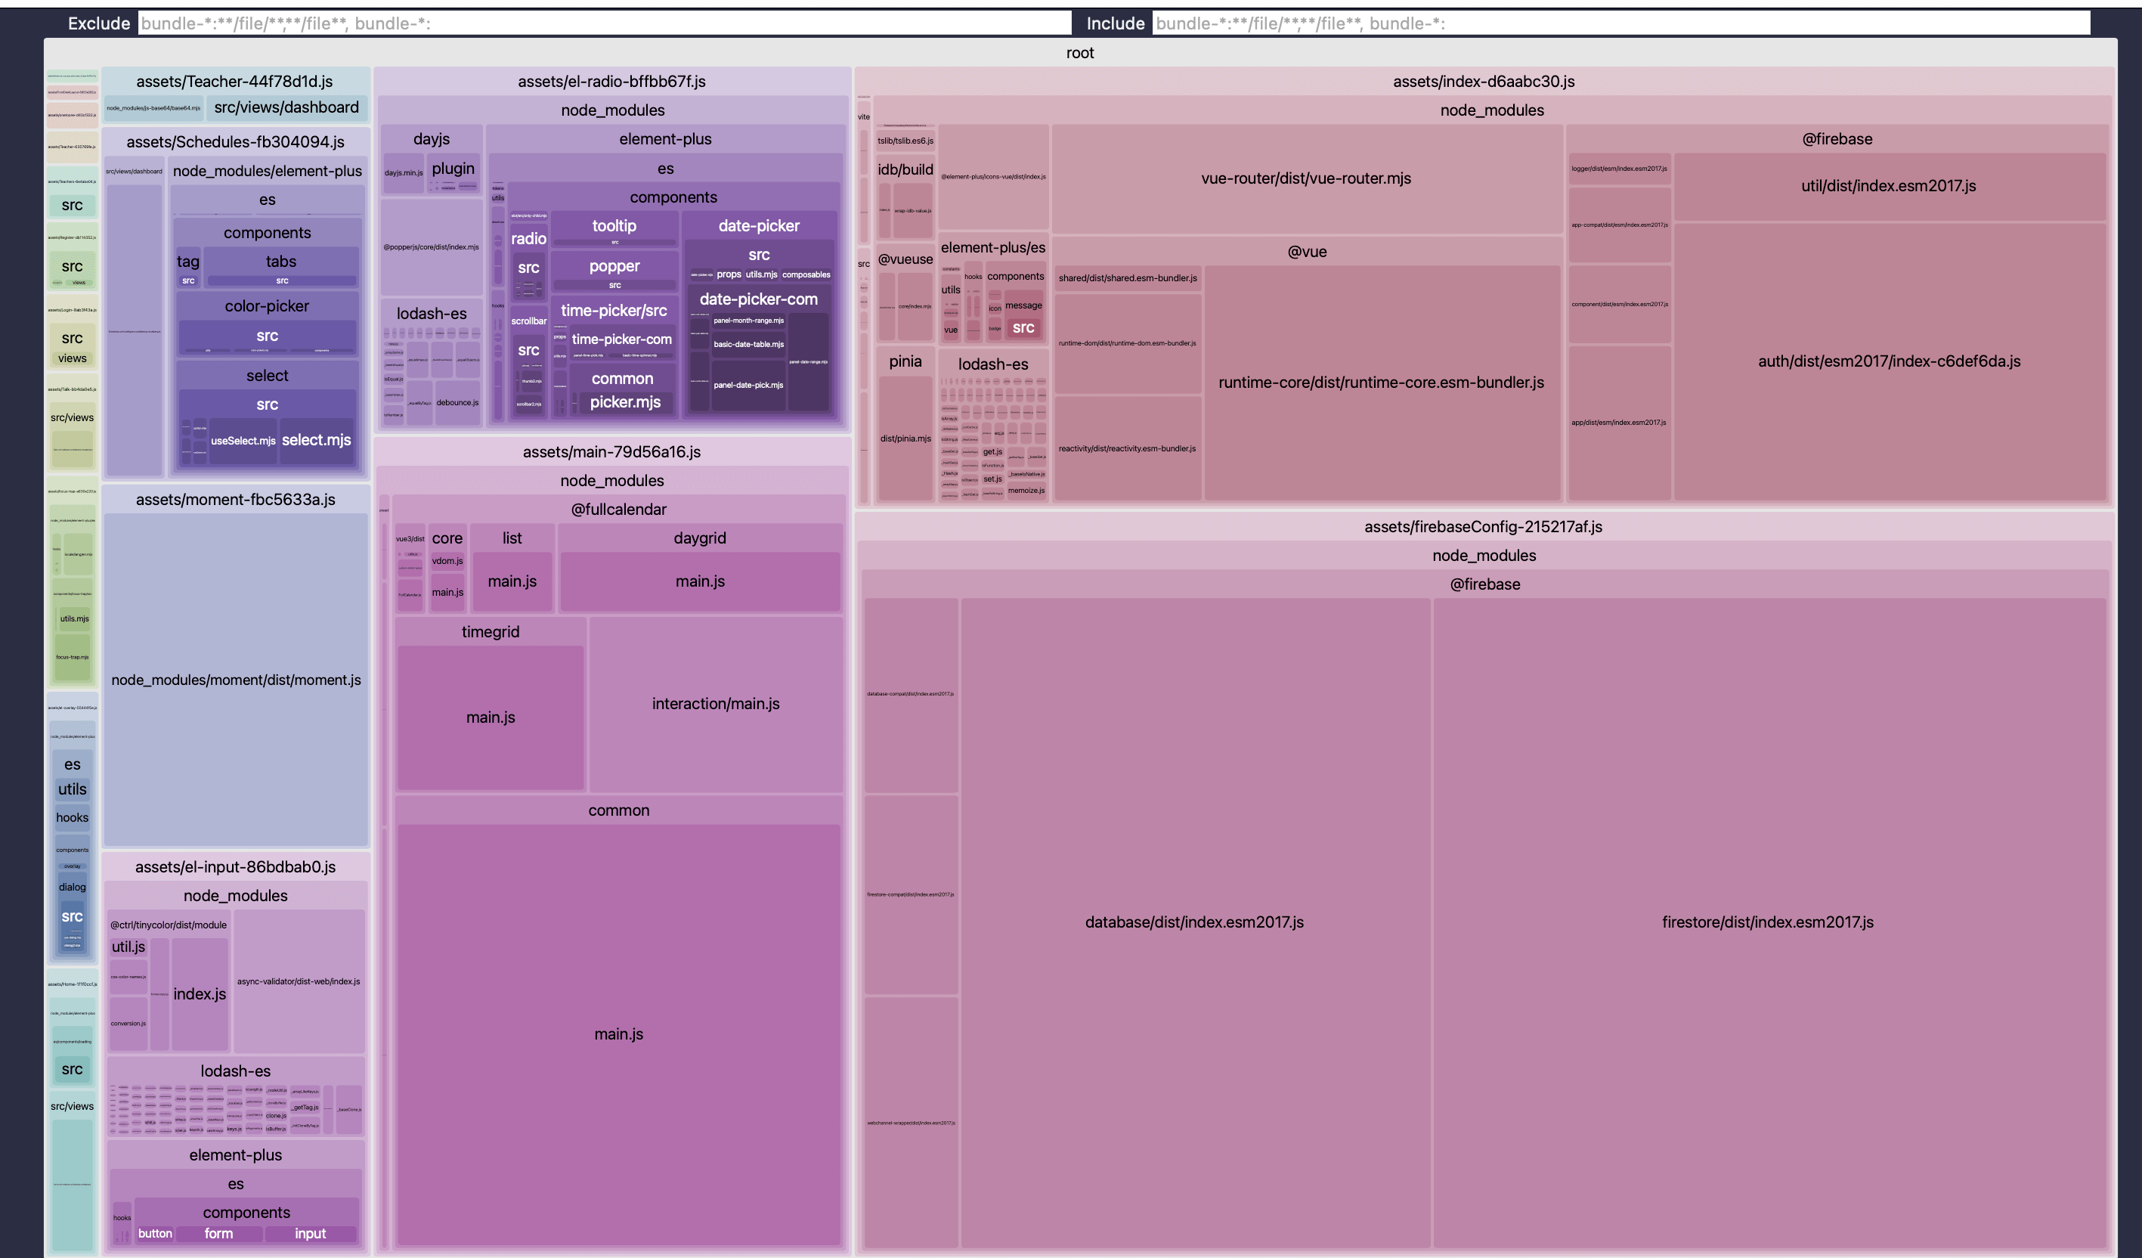Click the util/dist/index.esm2017.js block
2142x1258 pixels.
click(1889, 186)
